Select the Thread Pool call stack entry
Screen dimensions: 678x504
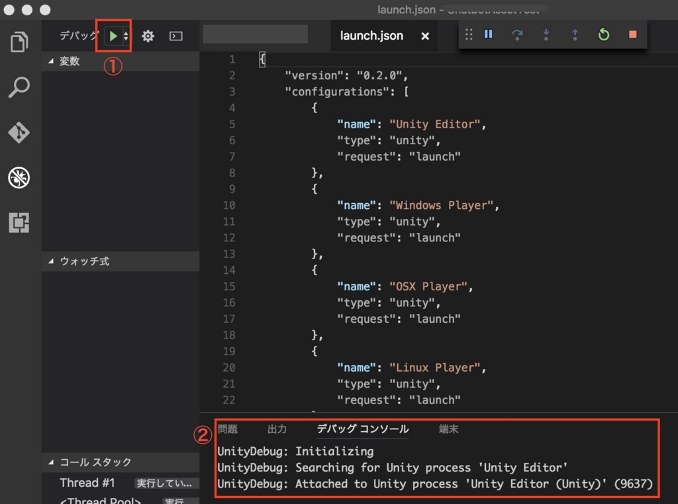click(101, 500)
